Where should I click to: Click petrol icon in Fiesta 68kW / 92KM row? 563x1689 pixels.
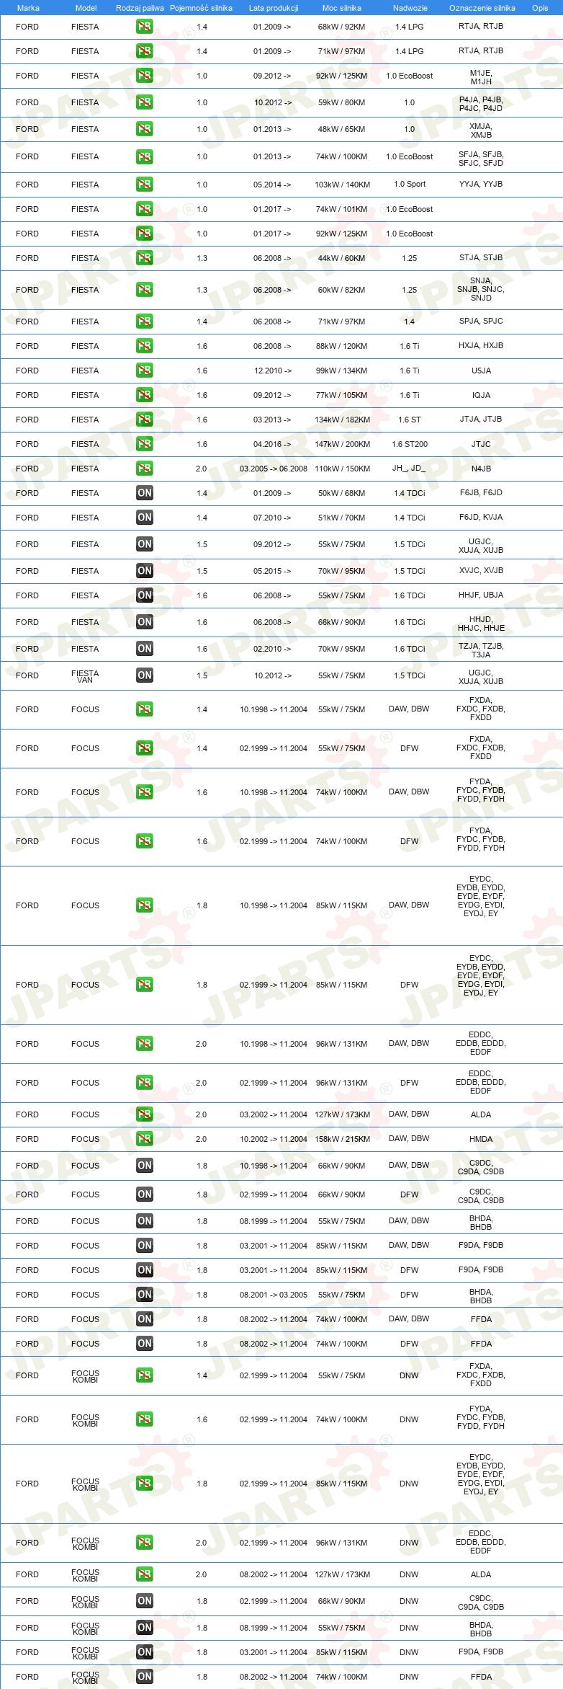tap(145, 27)
